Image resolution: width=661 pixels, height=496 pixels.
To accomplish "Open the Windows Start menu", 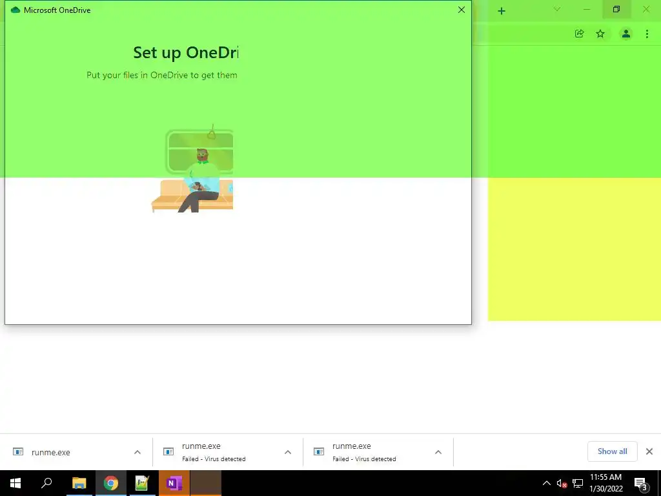I will [x=15, y=483].
